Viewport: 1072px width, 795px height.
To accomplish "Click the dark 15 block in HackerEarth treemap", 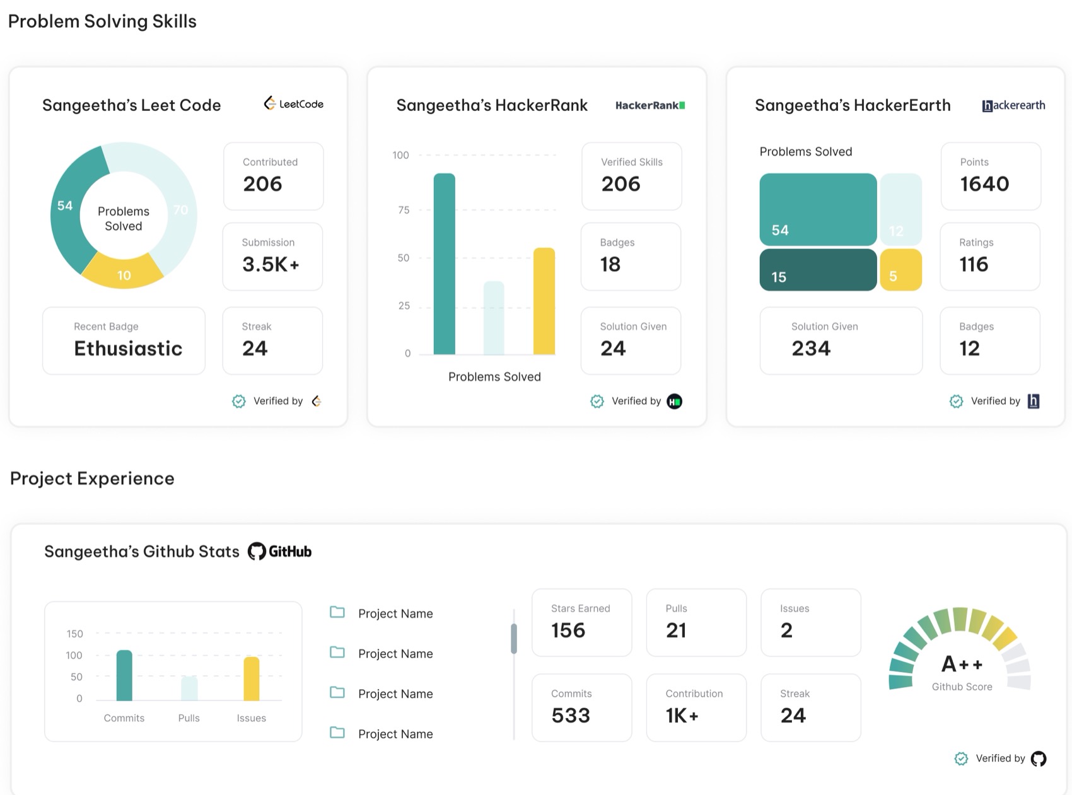I will pyautogui.click(x=818, y=270).
